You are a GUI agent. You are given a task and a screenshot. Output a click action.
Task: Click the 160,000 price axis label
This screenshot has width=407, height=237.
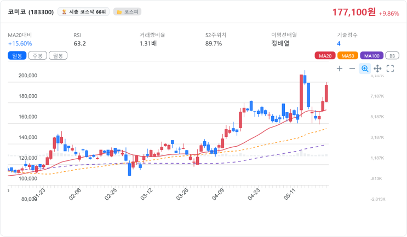tap(28, 117)
